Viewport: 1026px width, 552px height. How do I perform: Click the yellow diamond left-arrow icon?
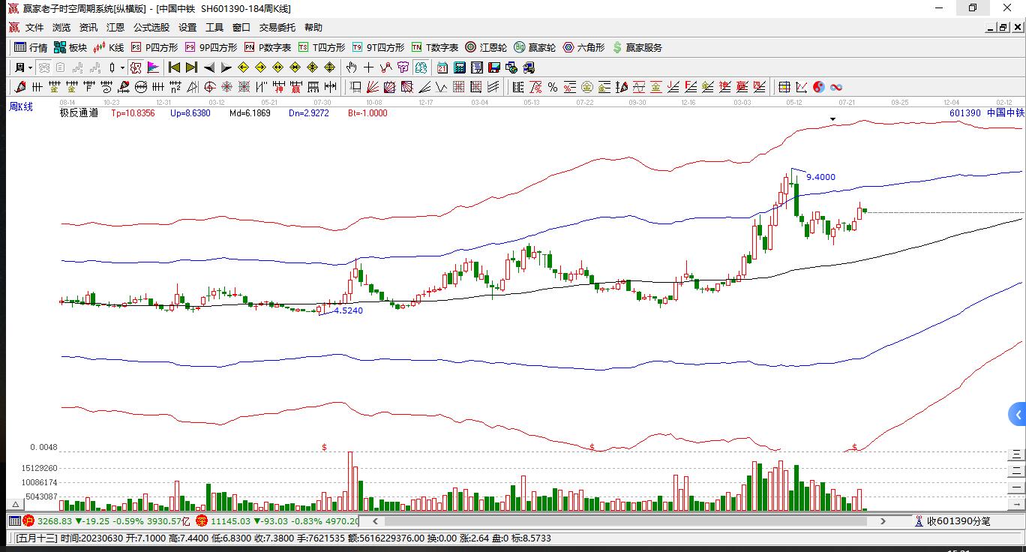click(243, 67)
